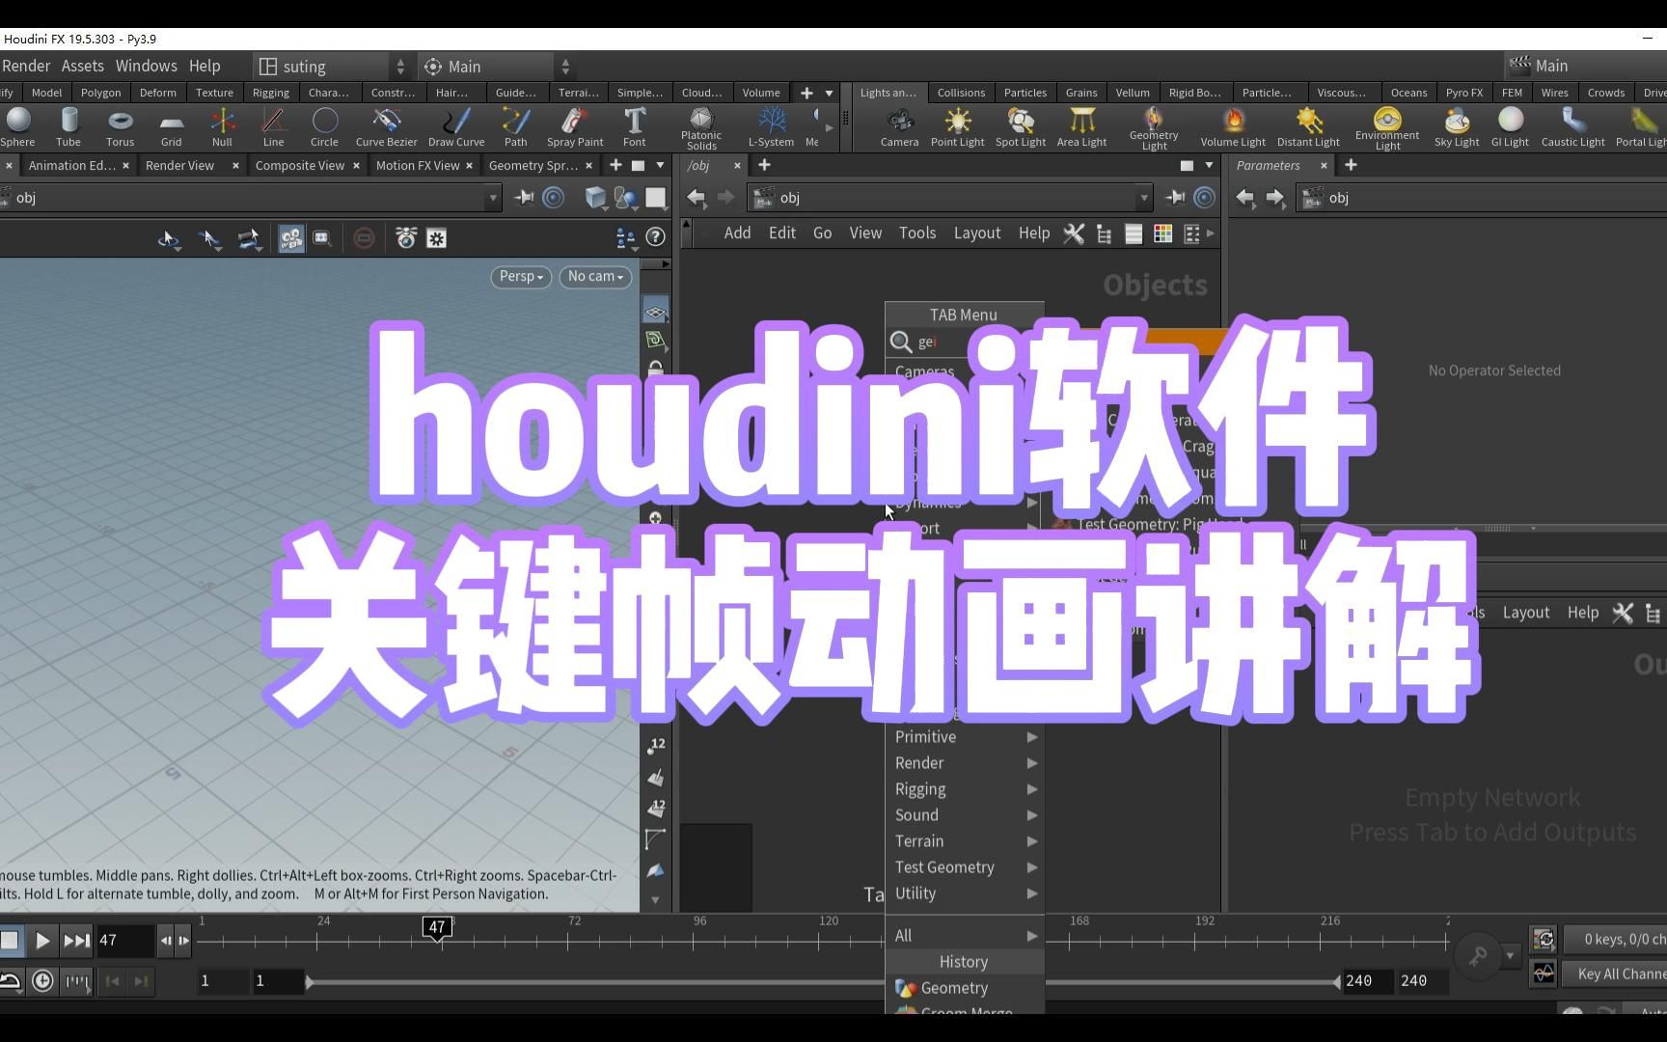Add a Volume Light
The image size is (1667, 1042).
pyautogui.click(x=1233, y=127)
